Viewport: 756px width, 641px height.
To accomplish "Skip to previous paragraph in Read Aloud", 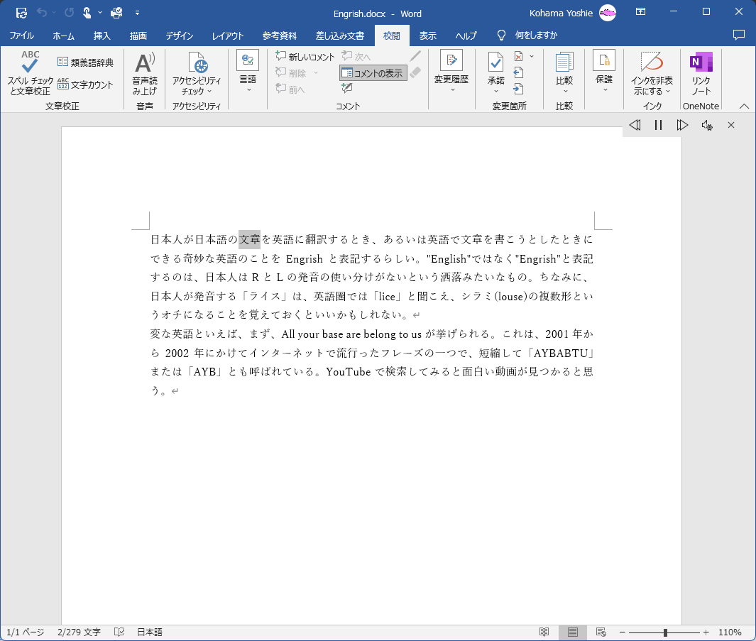I will 635,126.
